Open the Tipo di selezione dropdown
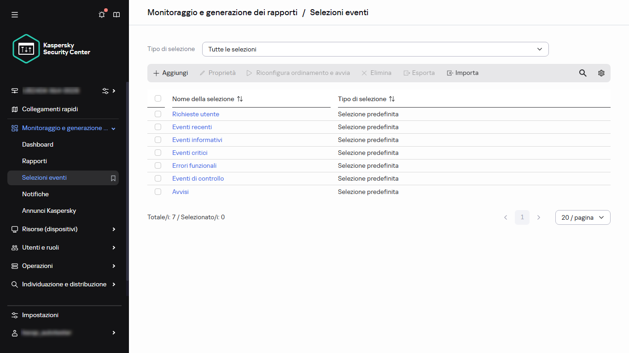This screenshot has width=629, height=353. tap(375, 49)
